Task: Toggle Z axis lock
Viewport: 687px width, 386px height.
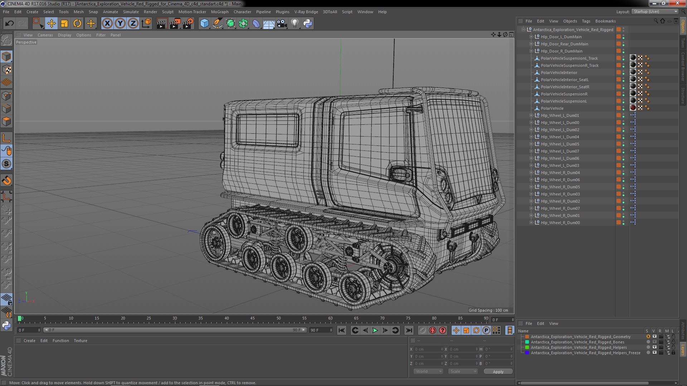Action: click(133, 24)
